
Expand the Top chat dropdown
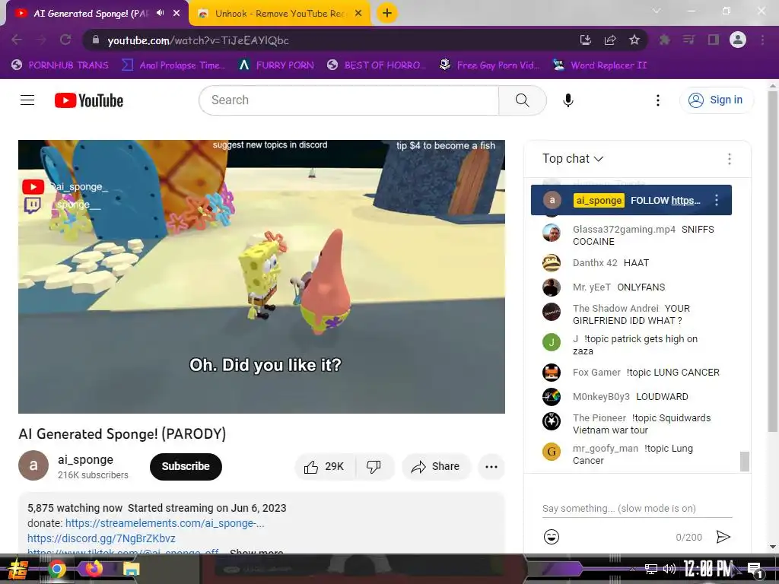[x=572, y=158]
